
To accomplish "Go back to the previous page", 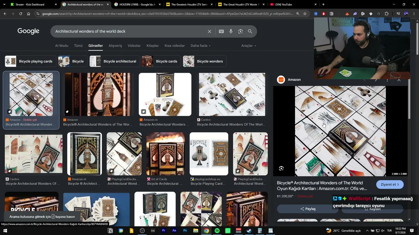I will point(5,14).
